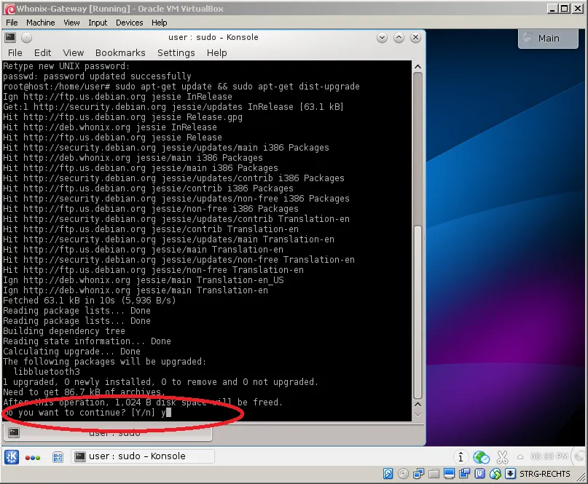588x484 pixels.
Task: Click the 'Retype new UNIX password:' line
Action: [x=66, y=66]
